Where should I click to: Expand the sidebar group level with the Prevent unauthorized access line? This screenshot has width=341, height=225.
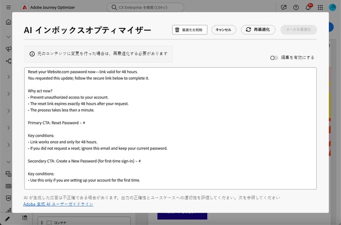[9, 94]
